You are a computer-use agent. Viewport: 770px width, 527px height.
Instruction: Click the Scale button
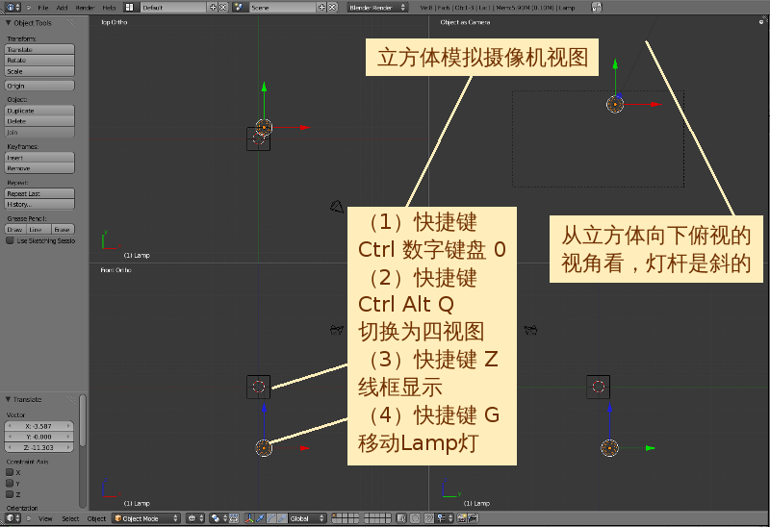pos(39,71)
